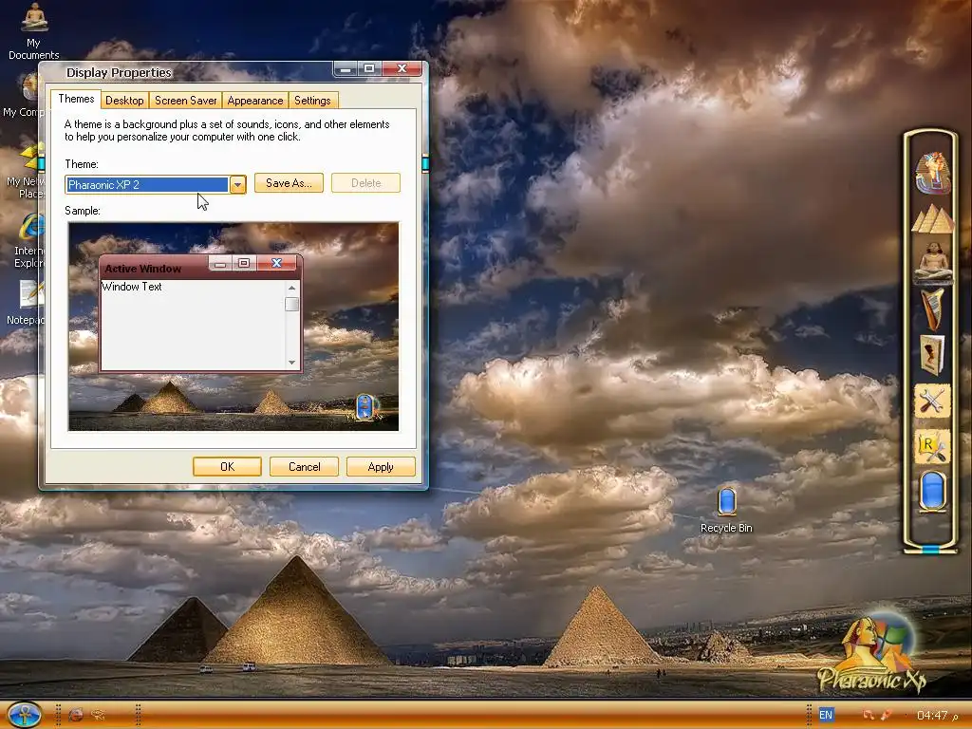Open the pyramids icon in the side dock
The image size is (972, 729).
click(933, 219)
